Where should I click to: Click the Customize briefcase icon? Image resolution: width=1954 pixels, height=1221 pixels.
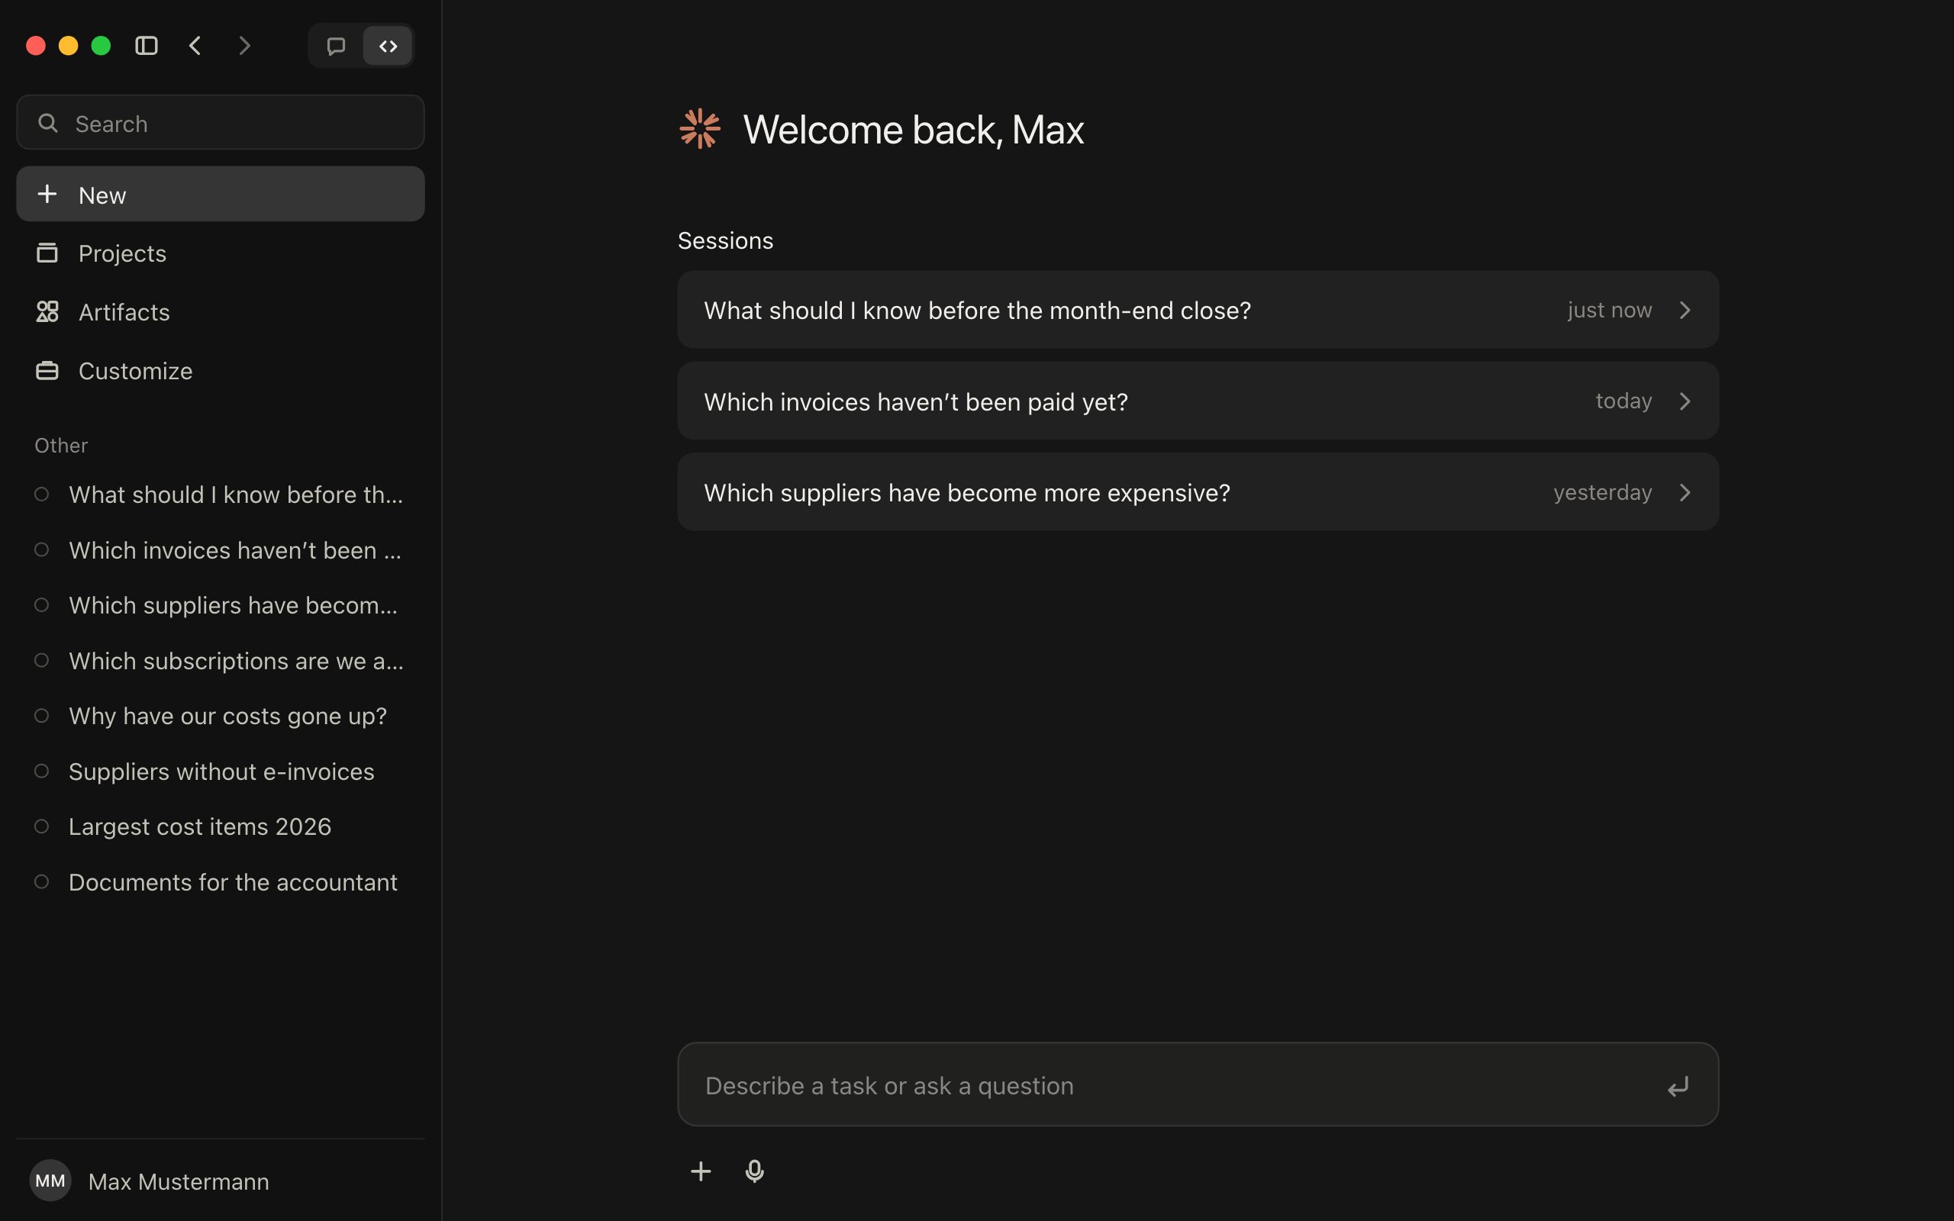point(47,371)
